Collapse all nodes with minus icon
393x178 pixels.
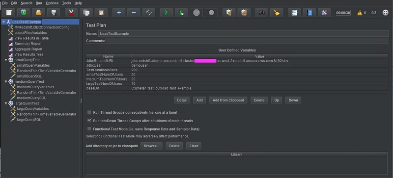134,13
